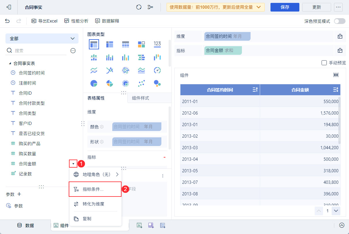Open the data usage amount dropdown

click(x=216, y=7)
